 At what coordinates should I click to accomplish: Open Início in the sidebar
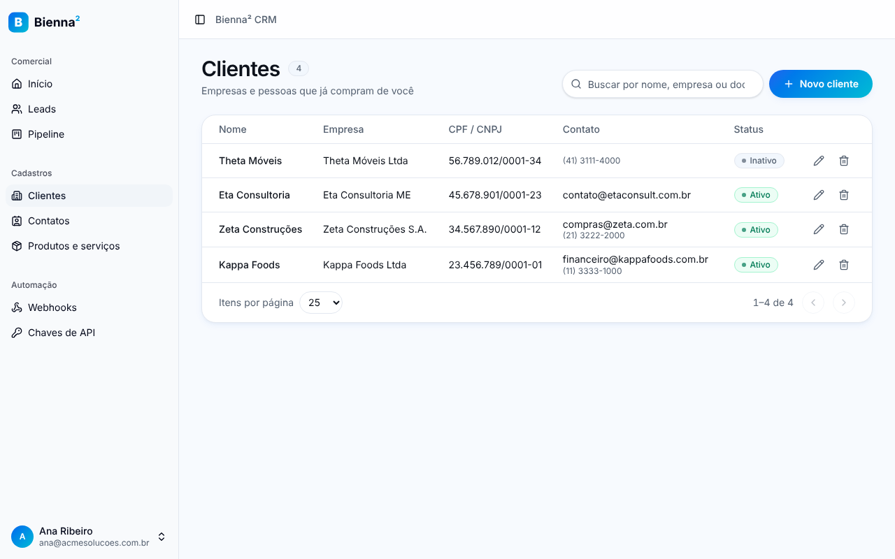pyautogui.click(x=89, y=84)
